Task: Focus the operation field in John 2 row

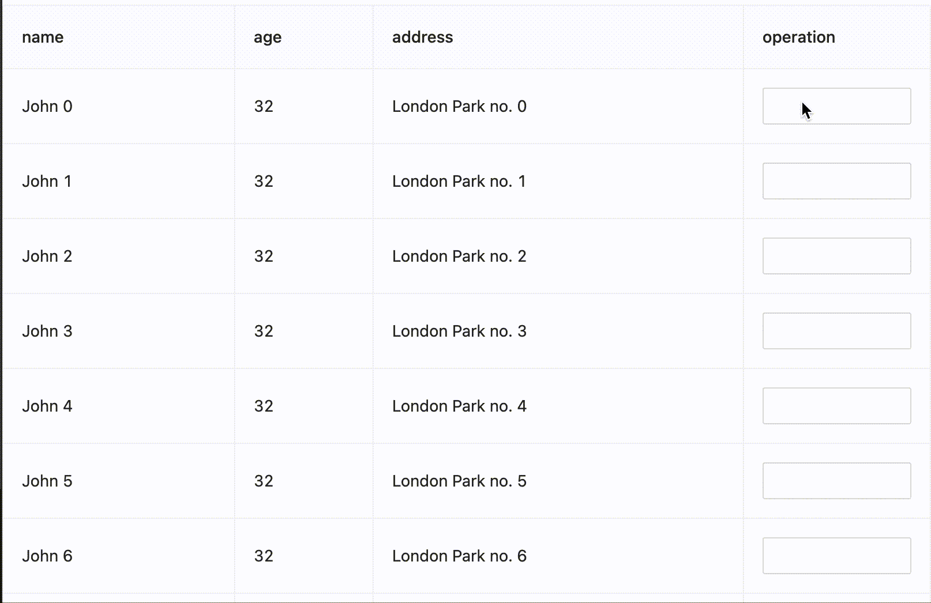Action: coord(836,256)
